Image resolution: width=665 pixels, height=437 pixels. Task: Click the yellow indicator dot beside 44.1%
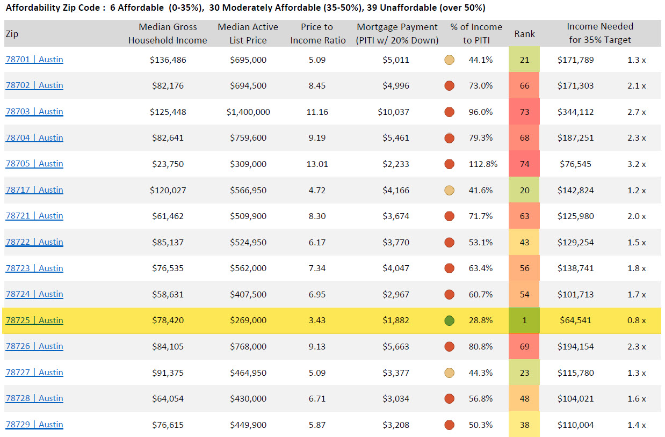click(450, 60)
